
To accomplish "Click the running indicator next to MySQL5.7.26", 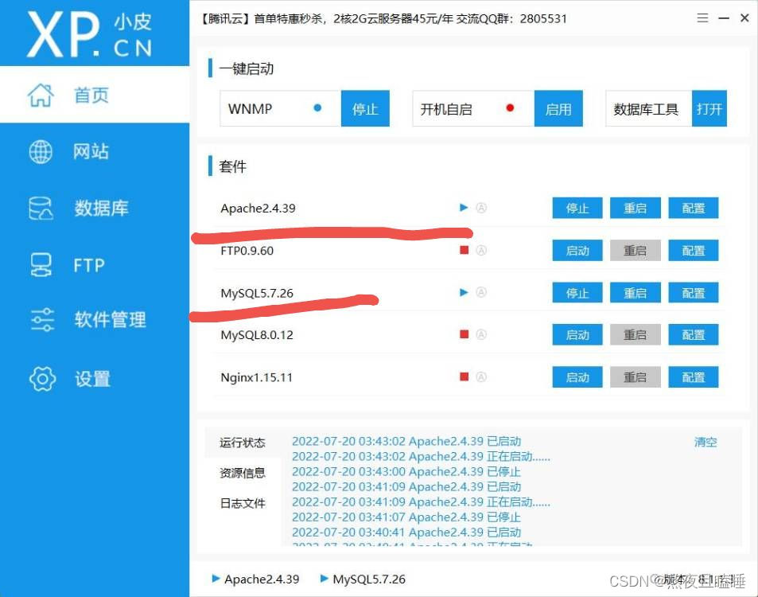I will pos(463,292).
